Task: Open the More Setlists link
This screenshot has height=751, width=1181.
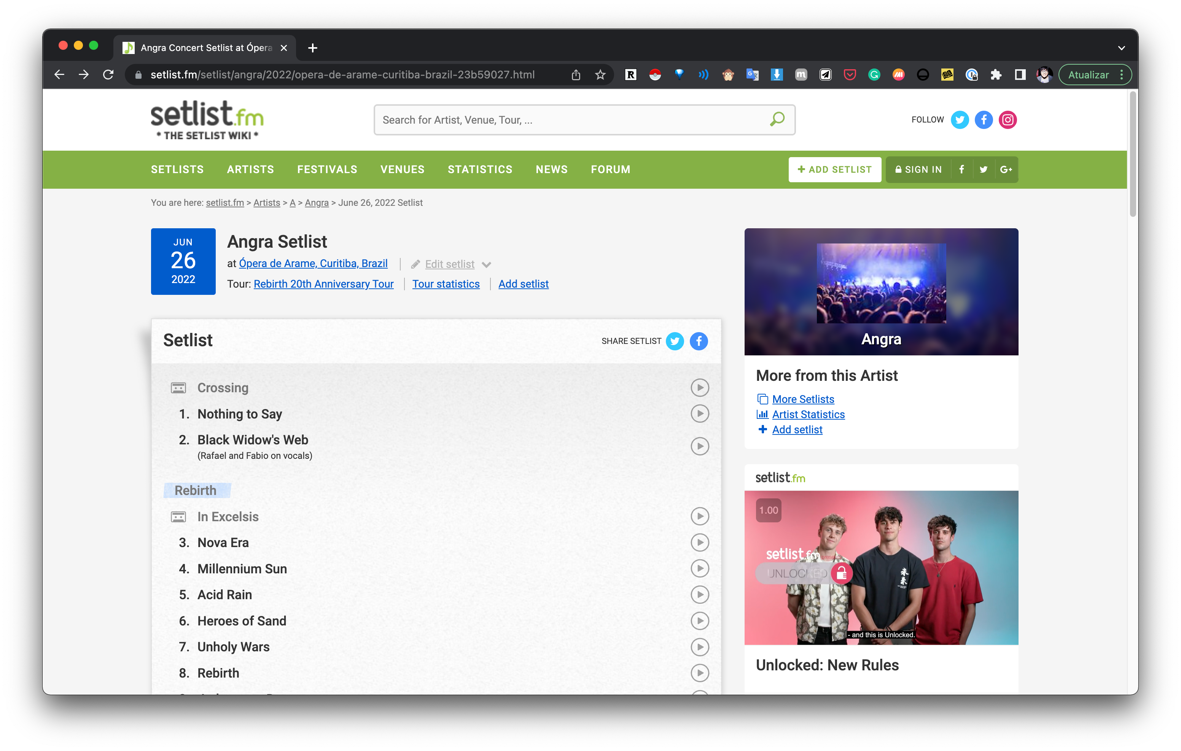Action: 803,399
